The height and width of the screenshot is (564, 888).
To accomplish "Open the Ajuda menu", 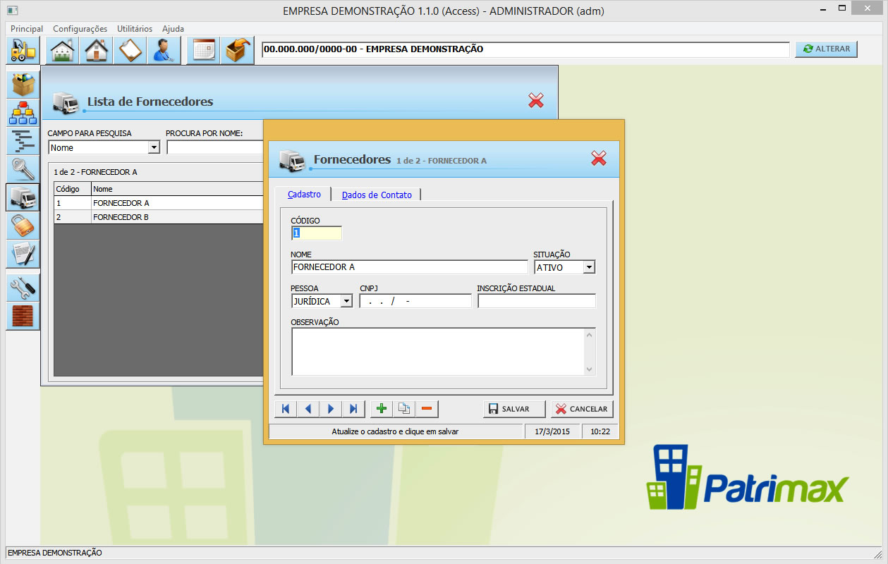I will pos(173,29).
